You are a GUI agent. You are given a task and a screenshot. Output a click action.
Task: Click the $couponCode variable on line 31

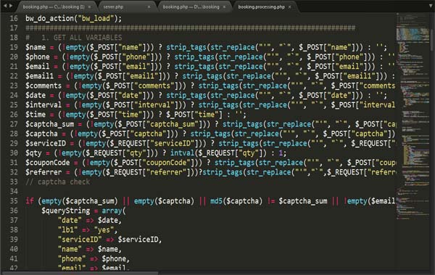point(48,163)
